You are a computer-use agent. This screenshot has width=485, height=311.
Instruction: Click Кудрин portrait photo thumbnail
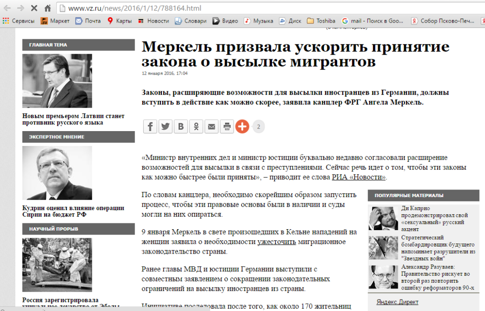tap(57, 173)
